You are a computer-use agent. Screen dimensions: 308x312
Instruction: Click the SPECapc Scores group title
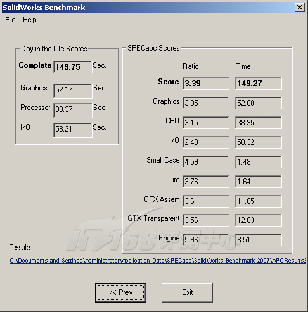[153, 48]
